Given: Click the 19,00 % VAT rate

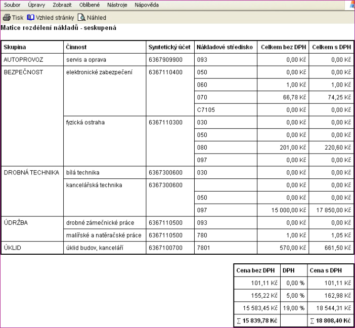Looking at the screenshot, I should (x=293, y=308).
